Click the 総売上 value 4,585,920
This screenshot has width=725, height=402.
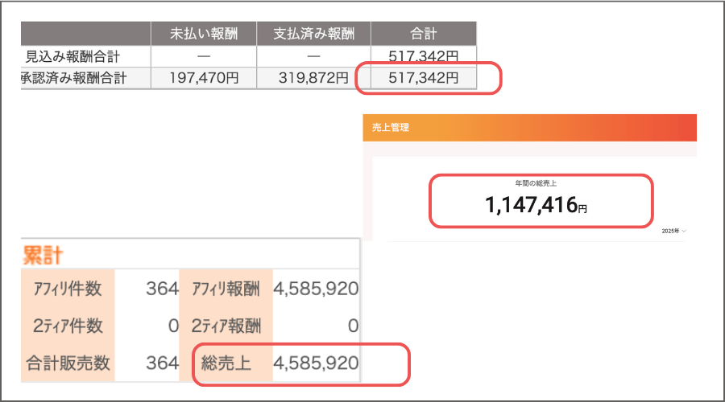(x=316, y=363)
